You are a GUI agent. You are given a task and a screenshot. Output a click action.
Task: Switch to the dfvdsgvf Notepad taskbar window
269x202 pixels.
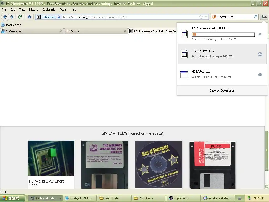tap(79, 198)
